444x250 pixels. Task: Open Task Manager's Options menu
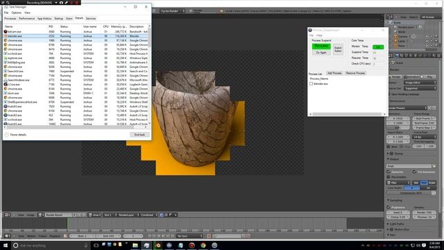[16, 12]
